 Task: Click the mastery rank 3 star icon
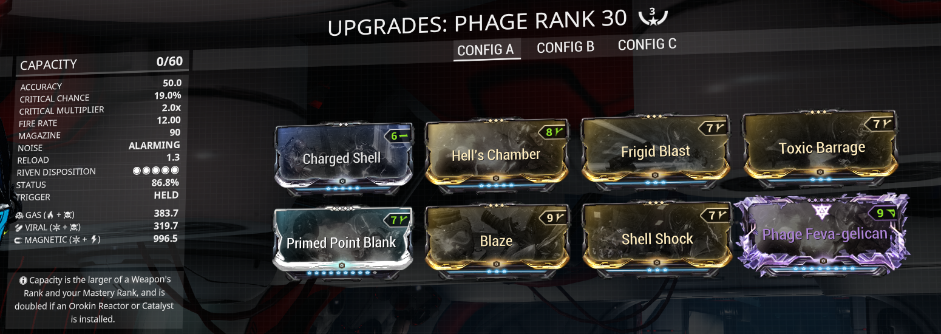click(x=653, y=17)
